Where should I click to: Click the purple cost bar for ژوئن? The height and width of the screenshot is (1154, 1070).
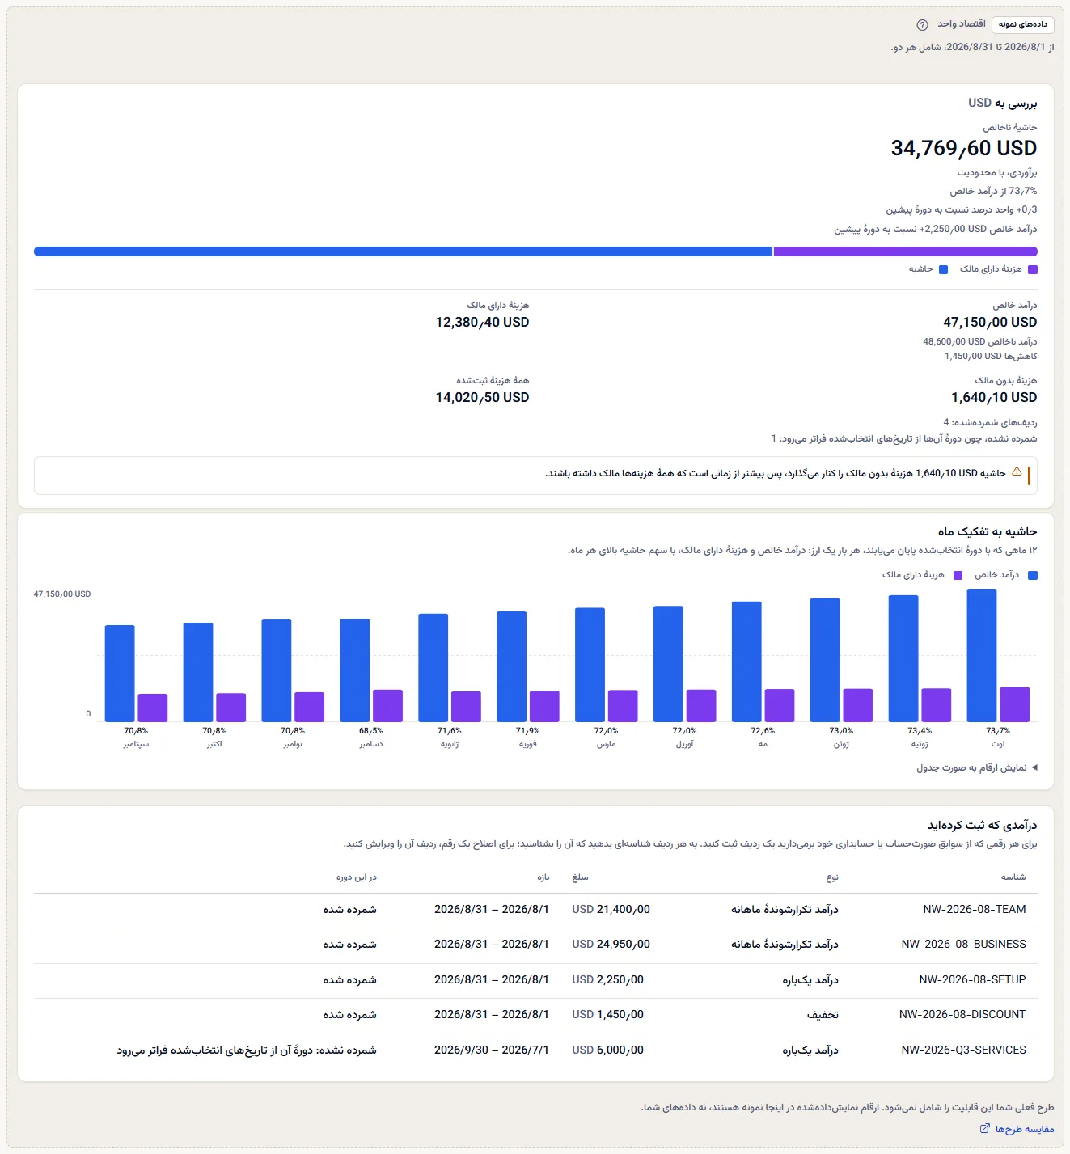click(x=857, y=705)
